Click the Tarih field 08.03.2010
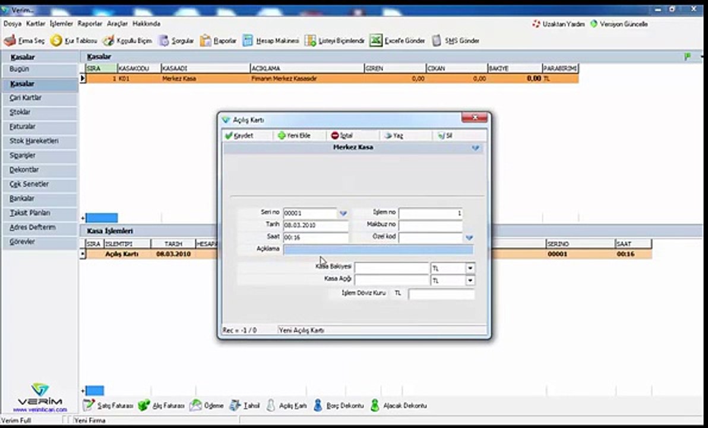Viewport: 708px width, 428px height. pos(315,225)
